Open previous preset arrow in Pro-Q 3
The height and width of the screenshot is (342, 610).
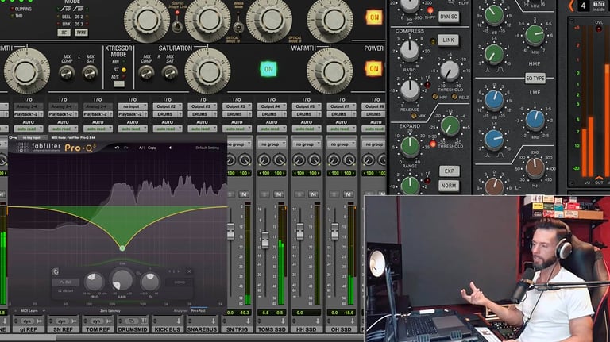point(170,148)
